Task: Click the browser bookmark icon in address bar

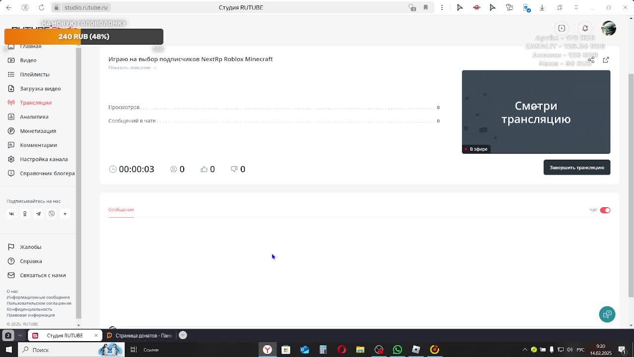Action: pyautogui.click(x=425, y=7)
